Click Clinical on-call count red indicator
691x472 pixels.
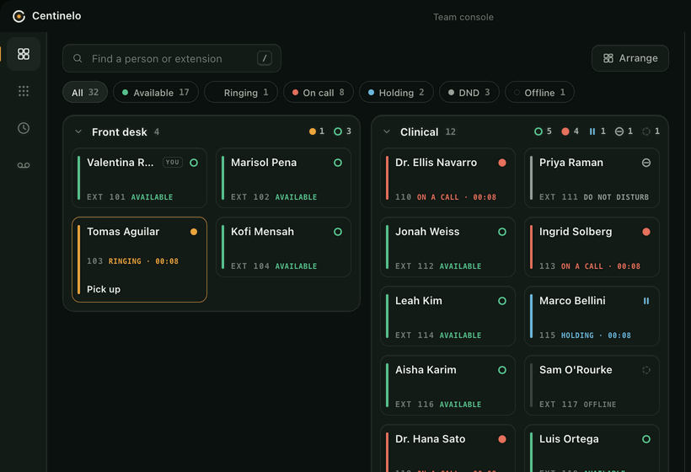point(570,131)
